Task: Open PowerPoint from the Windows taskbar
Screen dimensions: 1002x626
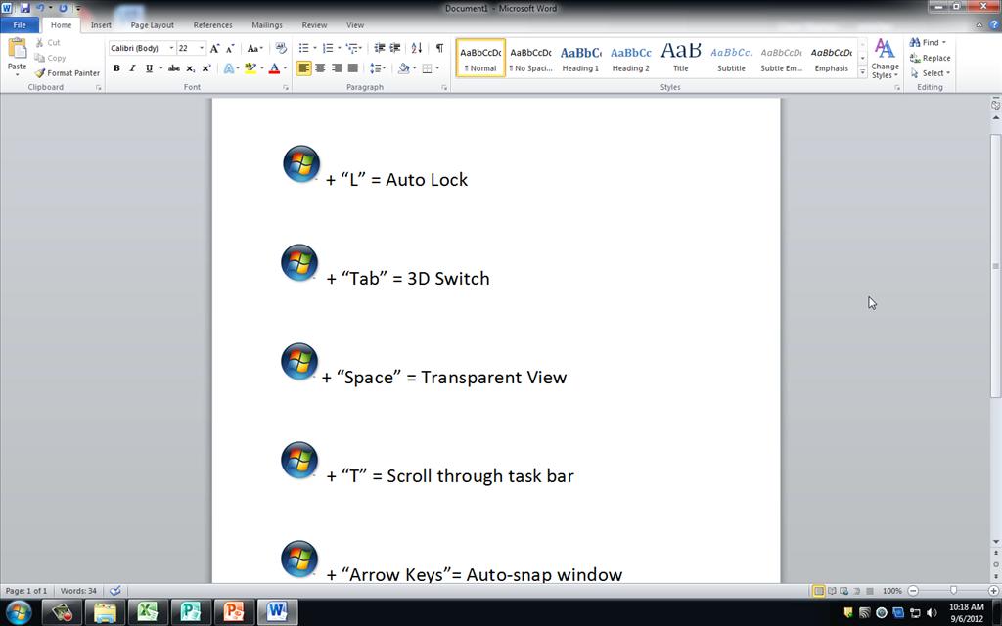Action: 234,612
